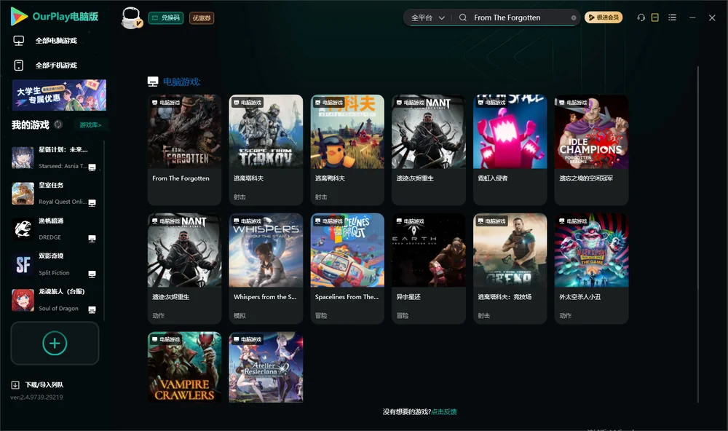
Task: Open the Whispers from the Star card
Action: pos(266,268)
